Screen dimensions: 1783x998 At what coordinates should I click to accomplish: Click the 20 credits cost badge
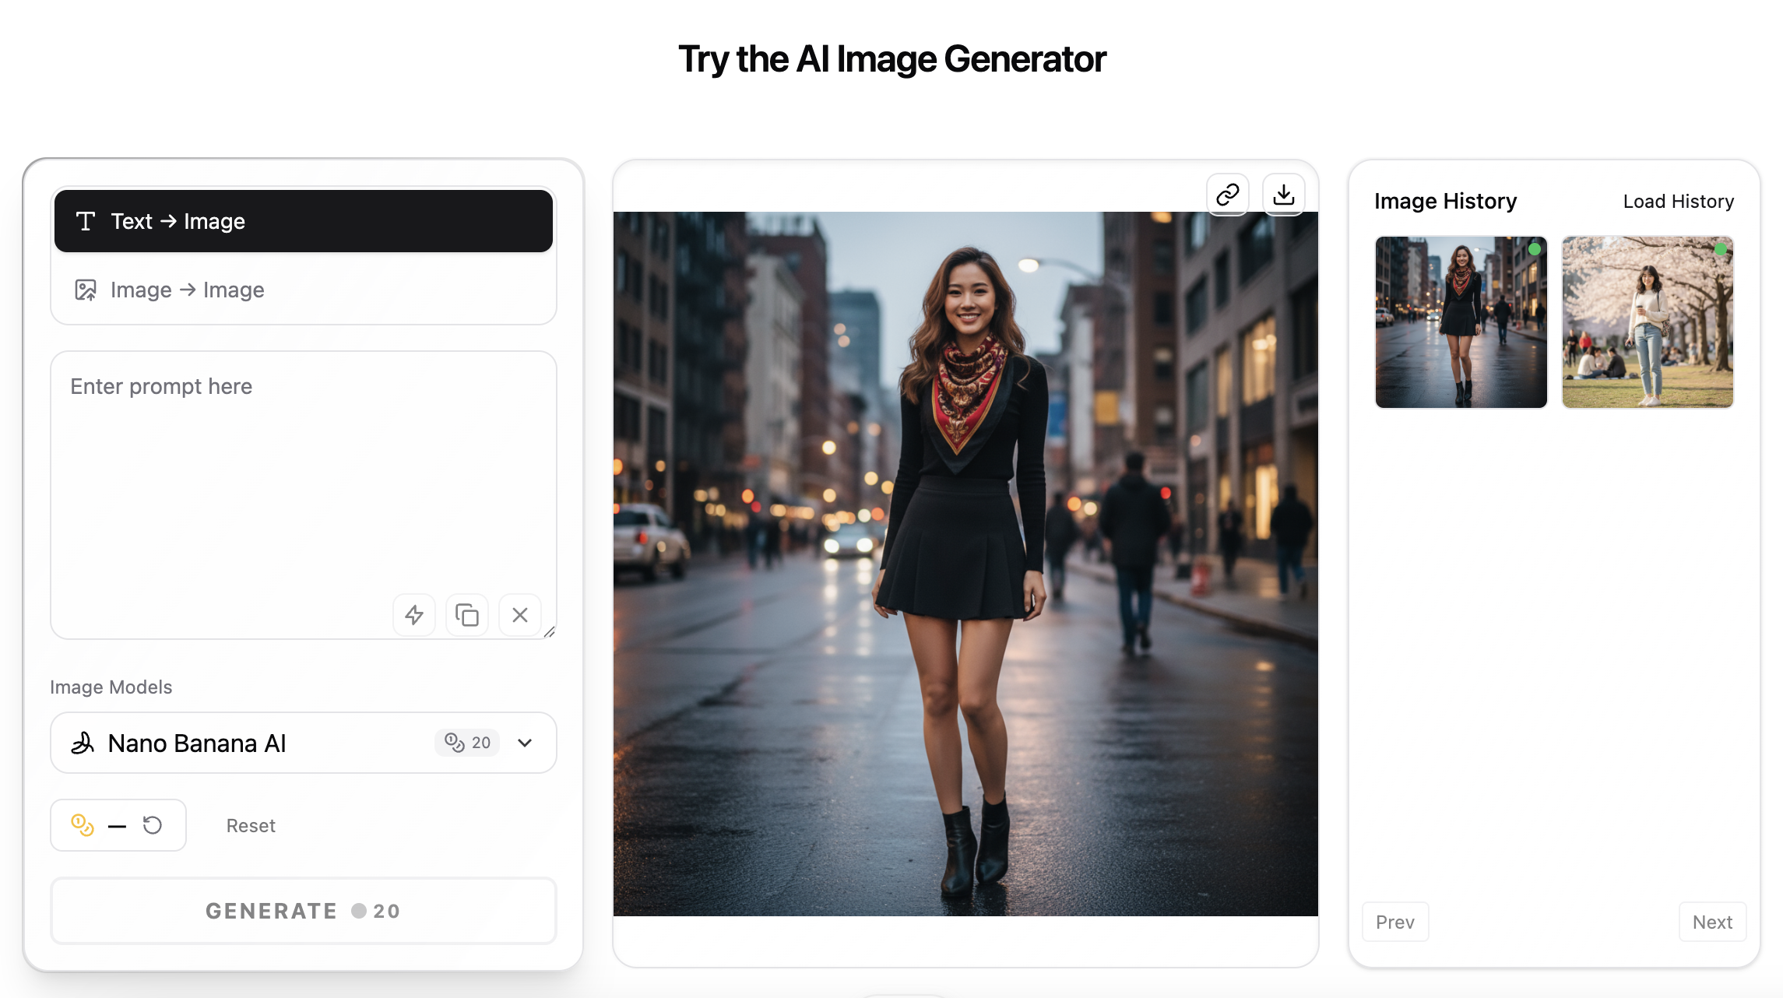(467, 743)
